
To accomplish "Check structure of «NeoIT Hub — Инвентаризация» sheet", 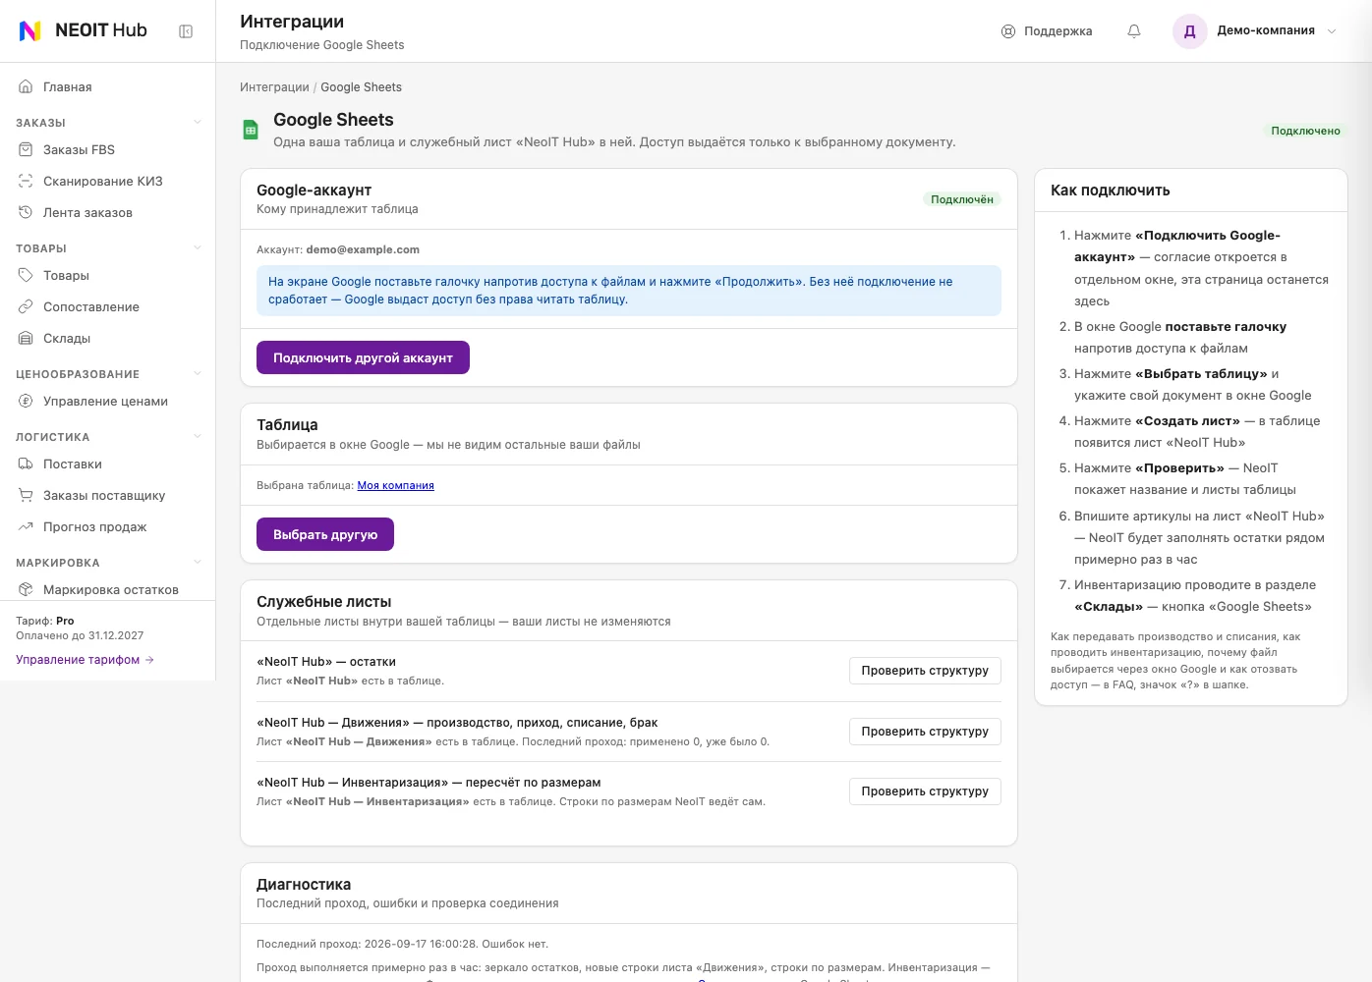I will [925, 791].
